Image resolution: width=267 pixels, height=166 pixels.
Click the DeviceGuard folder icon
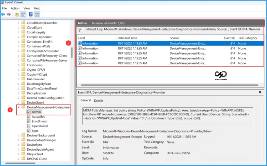click(x=24, y=102)
